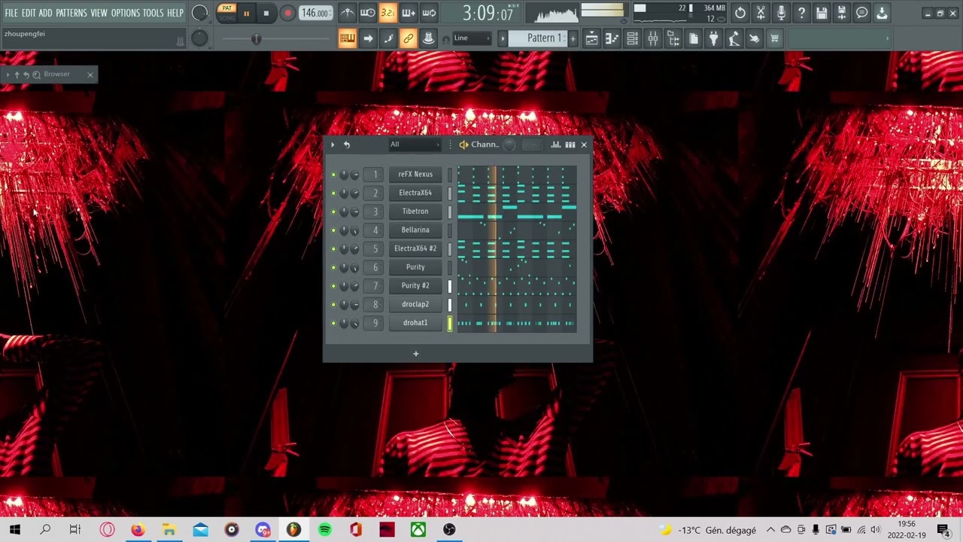The height and width of the screenshot is (542, 963).
Task: Click the Purity channel button
Action: (415, 267)
